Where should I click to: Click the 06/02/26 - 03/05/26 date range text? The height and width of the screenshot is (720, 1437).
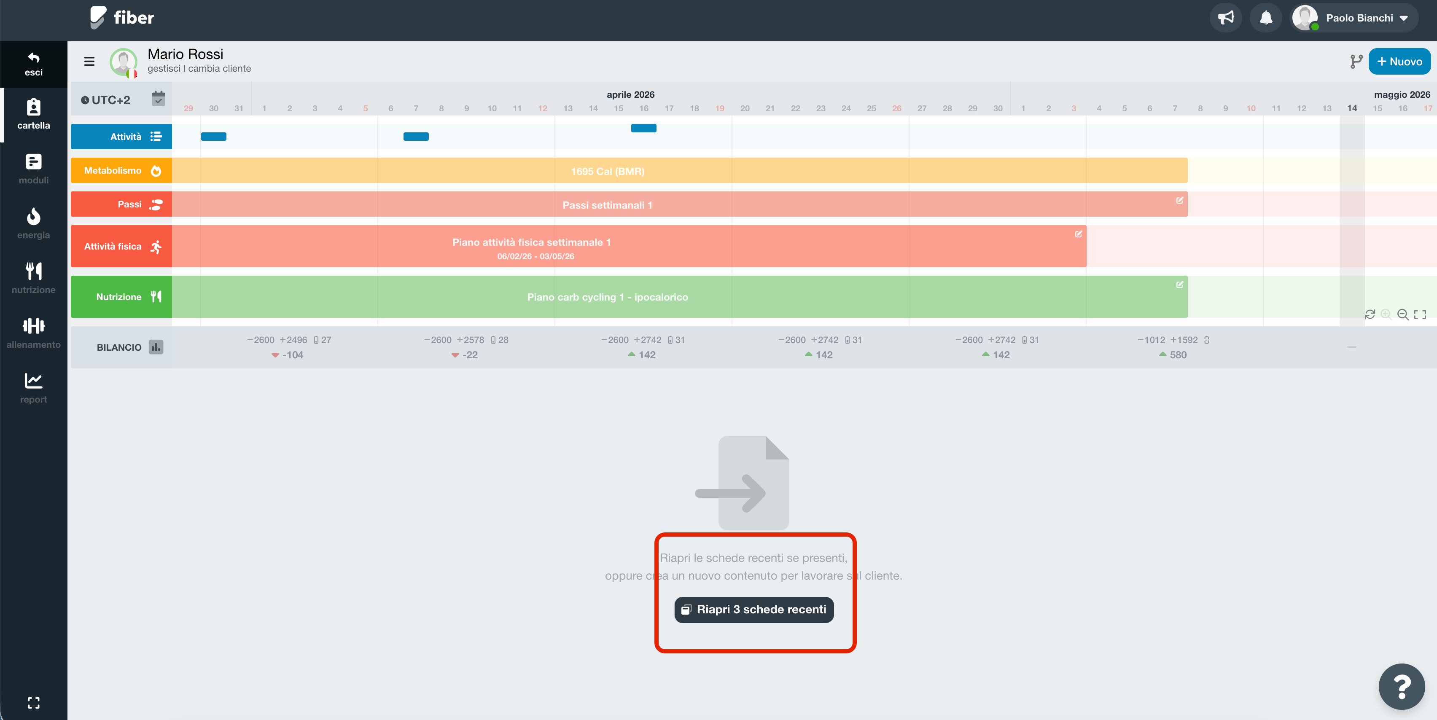[x=536, y=257]
